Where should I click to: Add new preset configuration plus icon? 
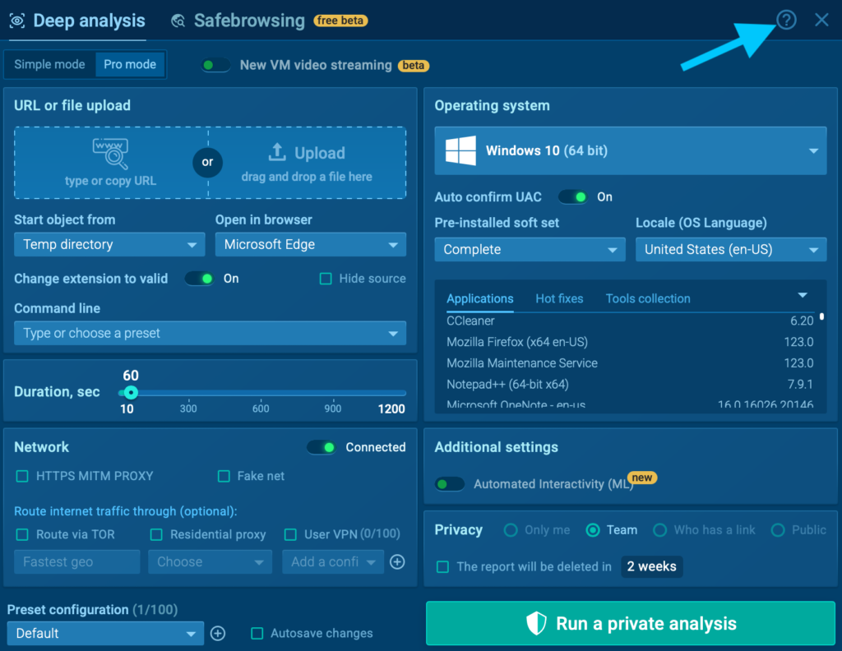tap(218, 633)
